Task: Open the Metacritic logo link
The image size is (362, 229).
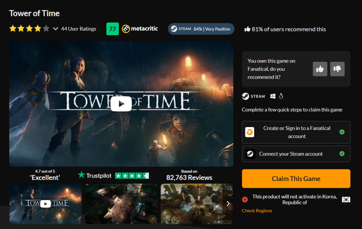Action: point(140,29)
